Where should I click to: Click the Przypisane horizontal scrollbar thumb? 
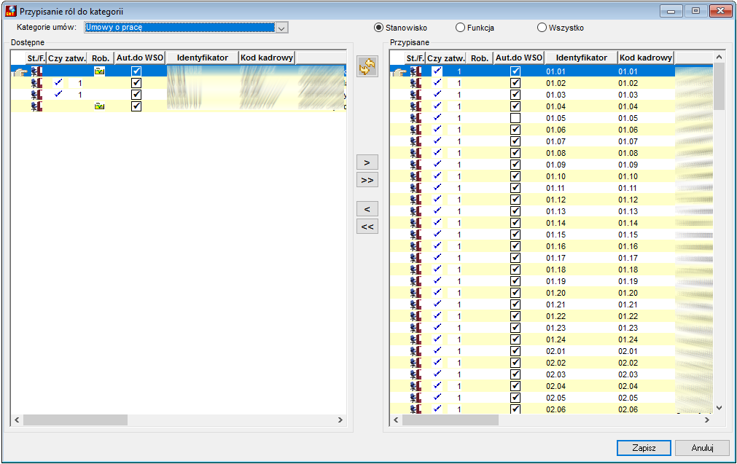450,420
